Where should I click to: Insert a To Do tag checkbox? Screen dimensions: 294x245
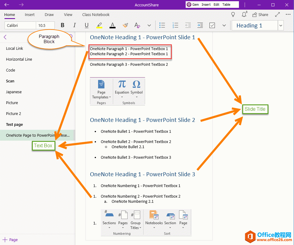[x=212, y=25]
